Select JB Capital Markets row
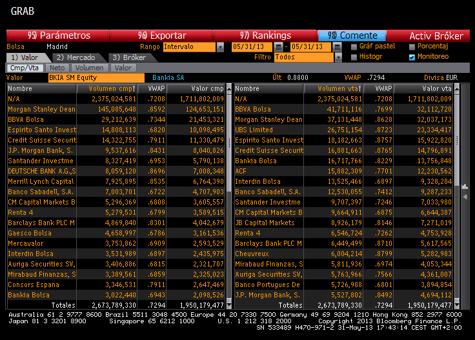475x340 pixels. tap(343, 223)
